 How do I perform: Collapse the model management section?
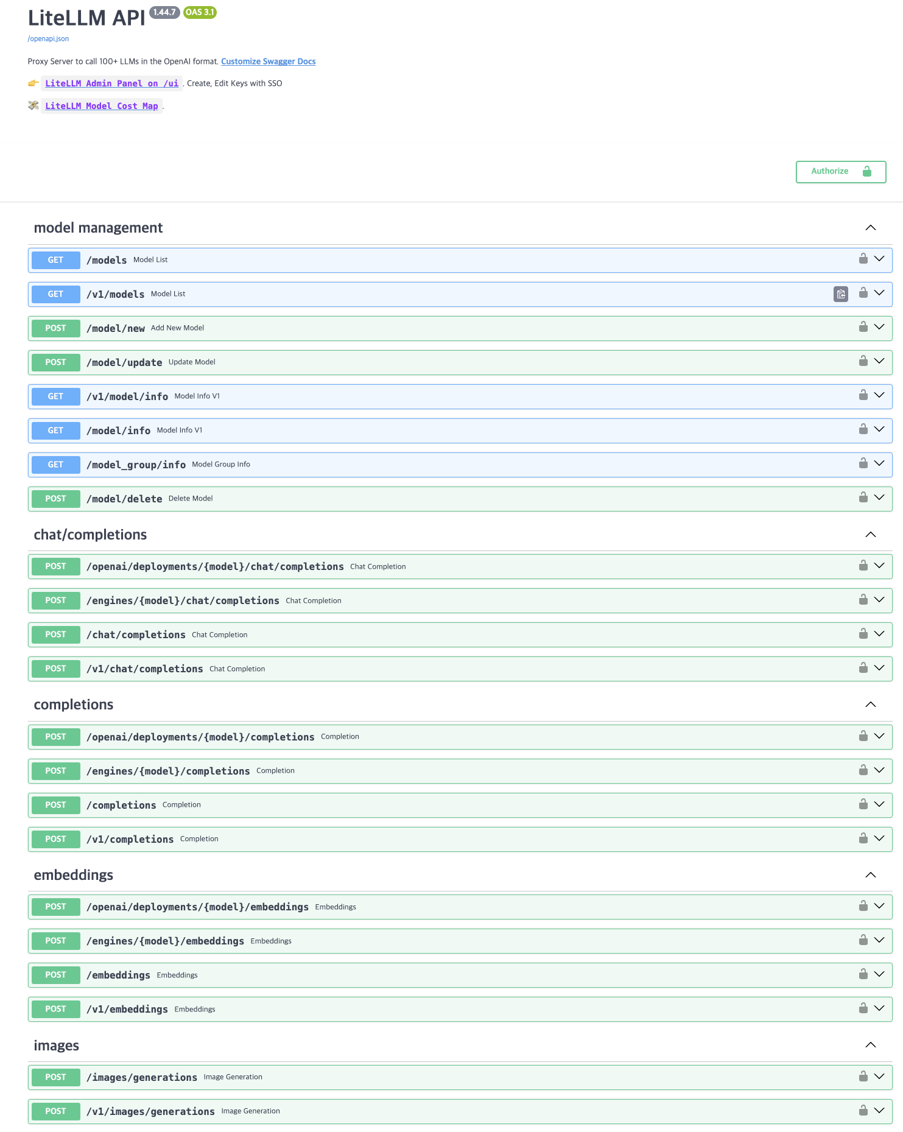[871, 228]
